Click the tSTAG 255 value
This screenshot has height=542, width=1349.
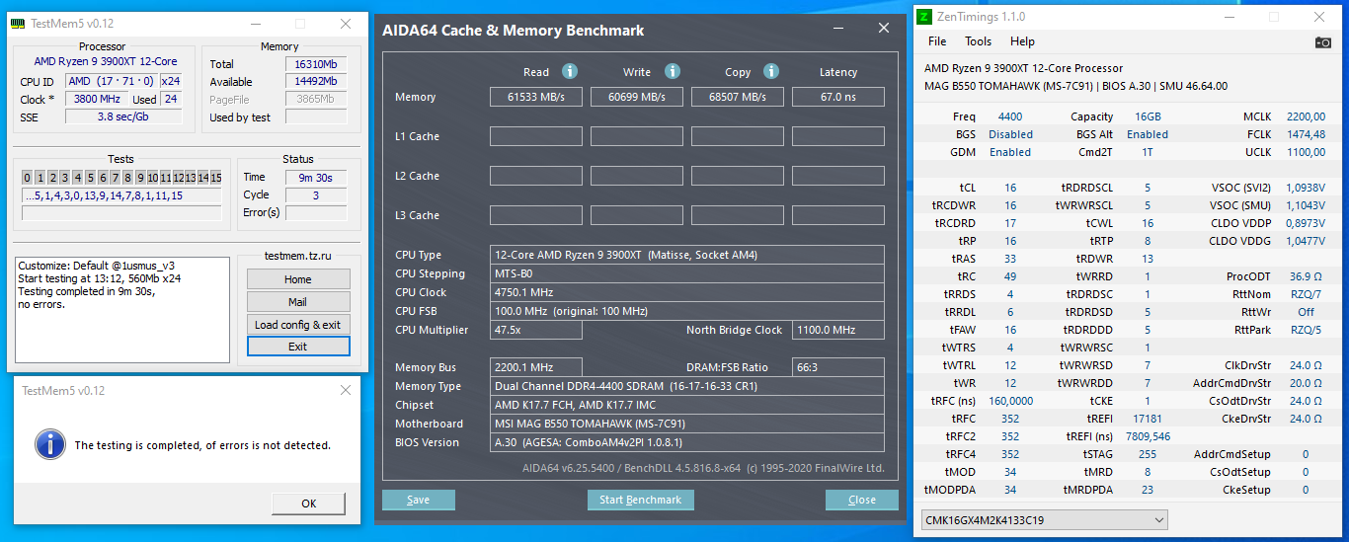pos(1147,454)
